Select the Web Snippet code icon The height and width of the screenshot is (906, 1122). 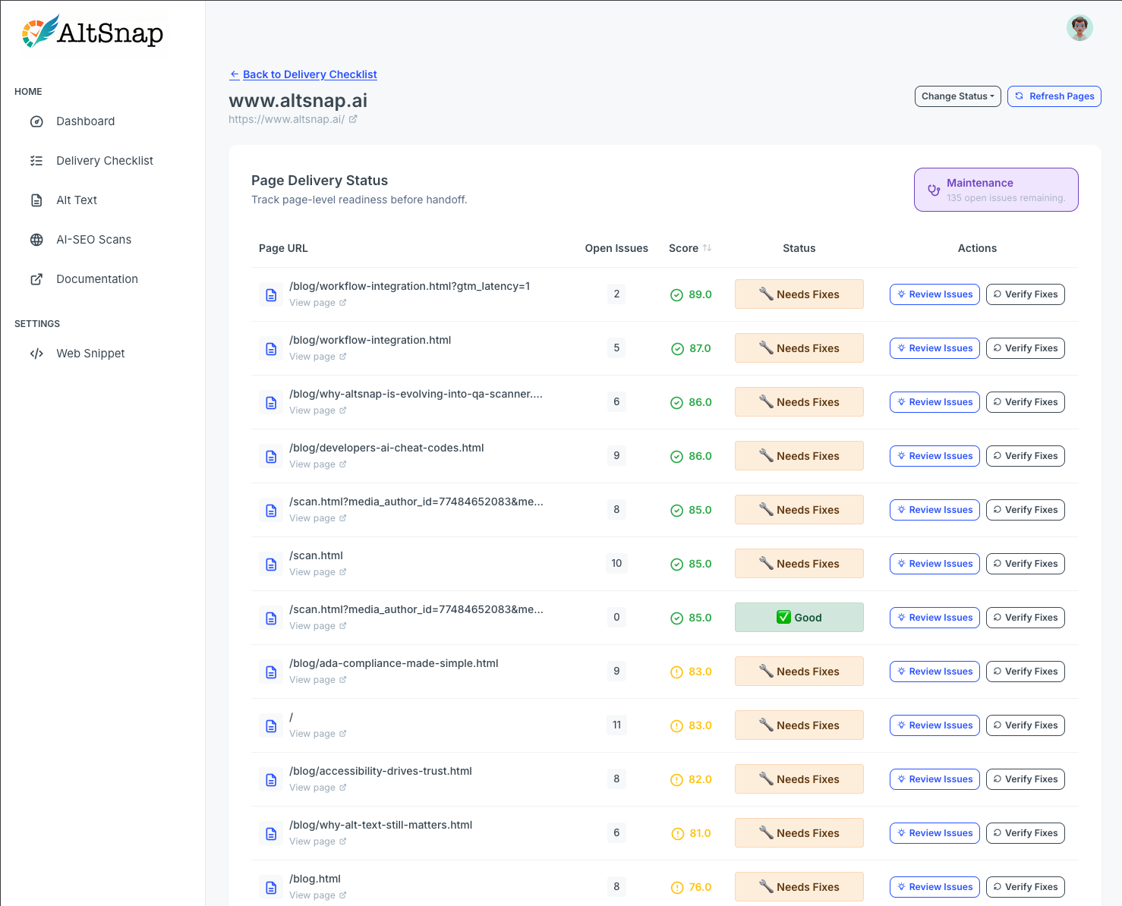click(36, 353)
